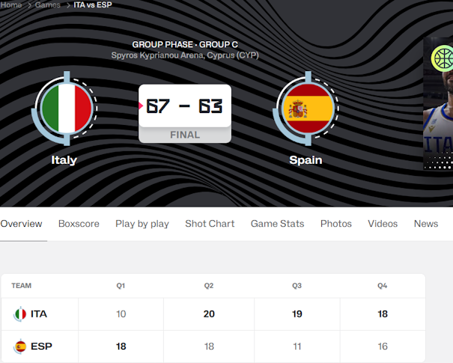Open the Videos tab
Image resolution: width=453 pixels, height=363 pixels.
383,224
